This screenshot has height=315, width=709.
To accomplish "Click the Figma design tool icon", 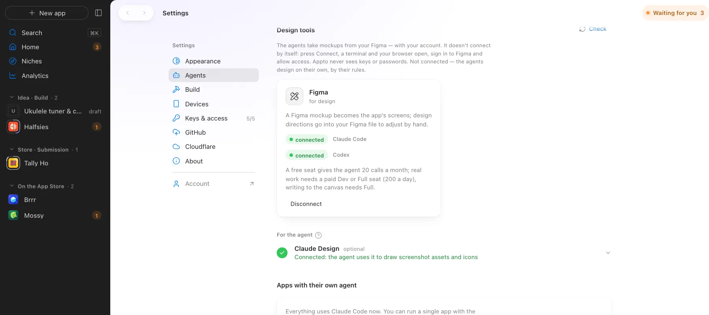I will pyautogui.click(x=294, y=96).
